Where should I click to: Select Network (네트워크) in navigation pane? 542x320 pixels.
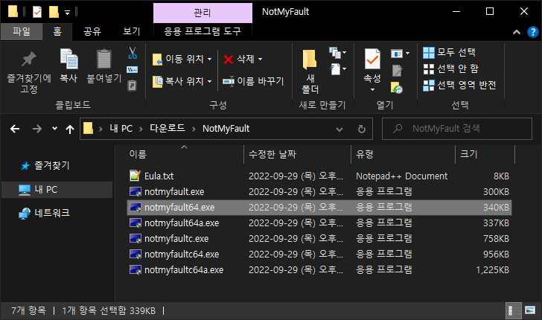click(x=44, y=213)
